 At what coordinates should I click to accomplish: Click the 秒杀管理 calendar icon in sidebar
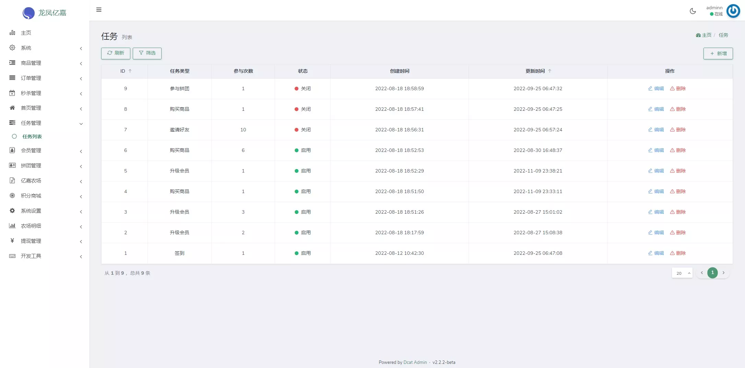tap(12, 93)
